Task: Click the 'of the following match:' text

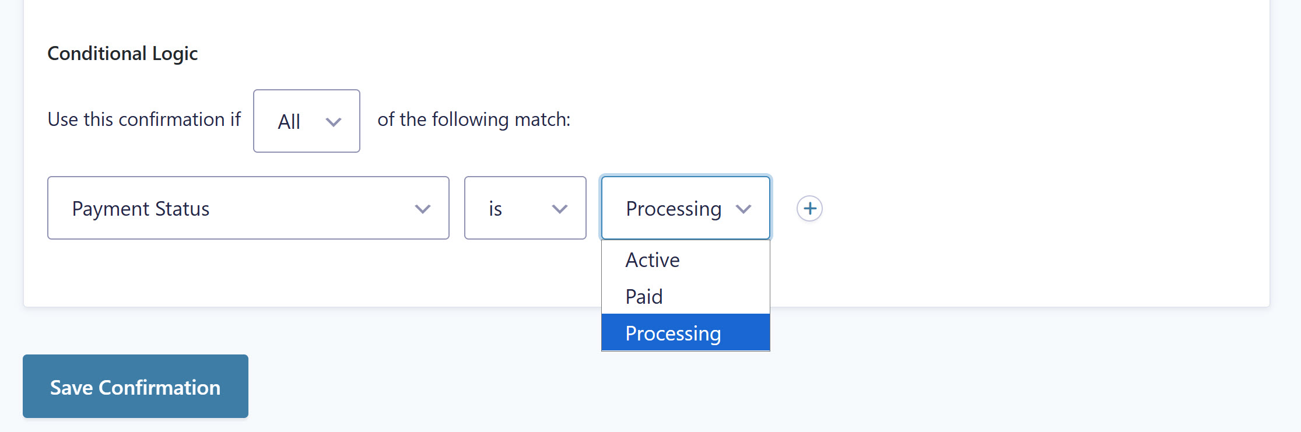Action: [474, 120]
